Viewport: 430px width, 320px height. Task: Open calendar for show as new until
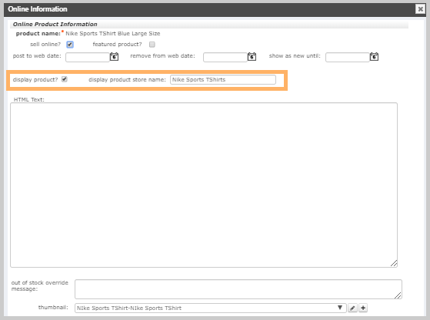coord(374,57)
